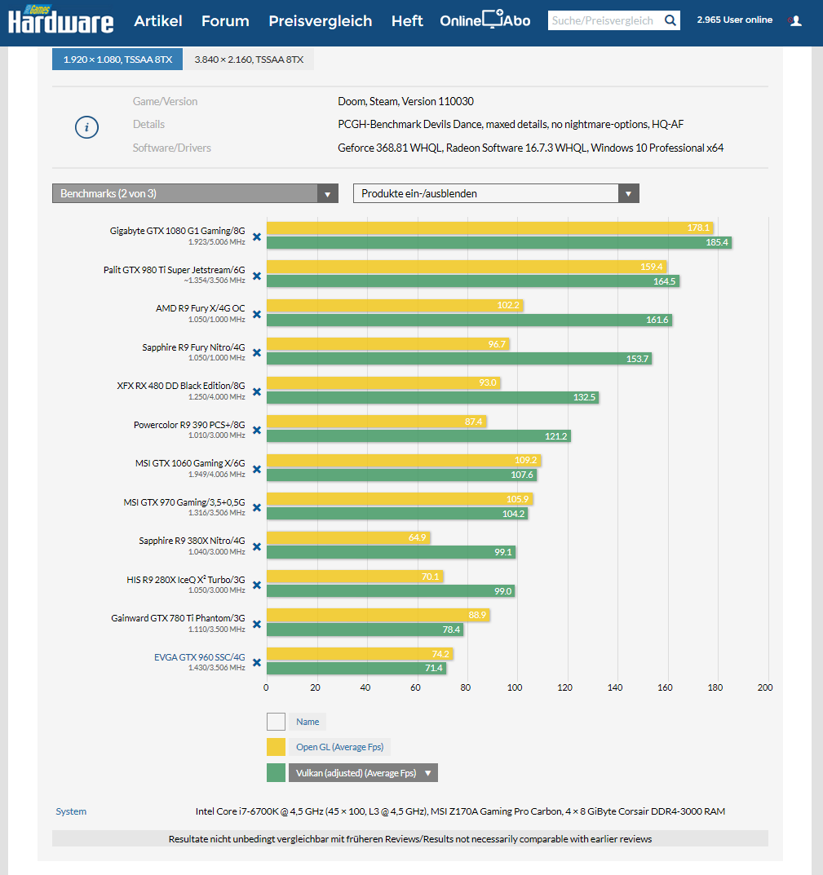Screen dimensions: 823x875
Task: Open the Artikel menu
Action: coord(158,21)
